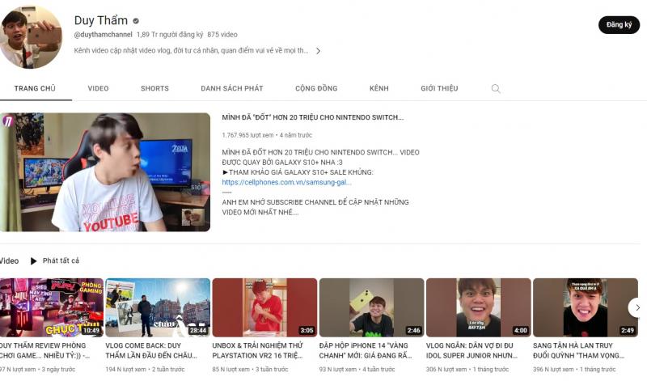Click the Duy Thẩm channel name heading
Image resolution: width=647 pixels, height=381 pixels.
(x=100, y=20)
